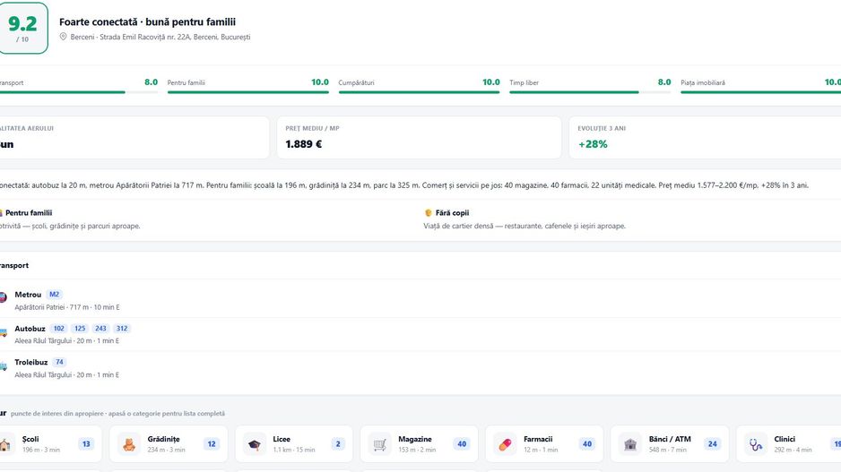Click the bus icon in the Autobuz row
Screen dimensions: 841x472
tap(4, 332)
